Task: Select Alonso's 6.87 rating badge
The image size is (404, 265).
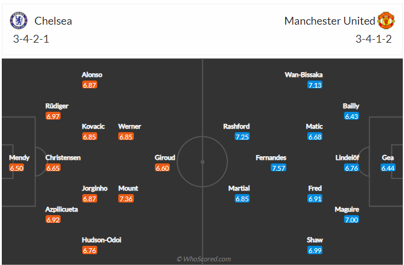Action: tap(89, 85)
